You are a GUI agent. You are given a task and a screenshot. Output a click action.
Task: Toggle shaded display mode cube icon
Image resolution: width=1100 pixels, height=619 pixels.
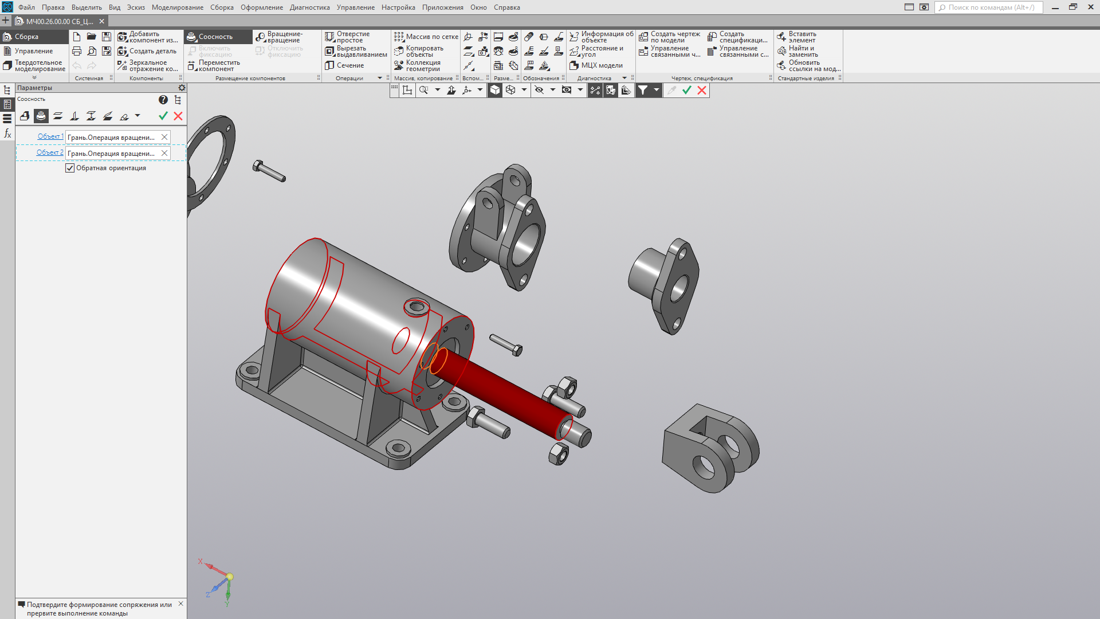click(x=495, y=90)
